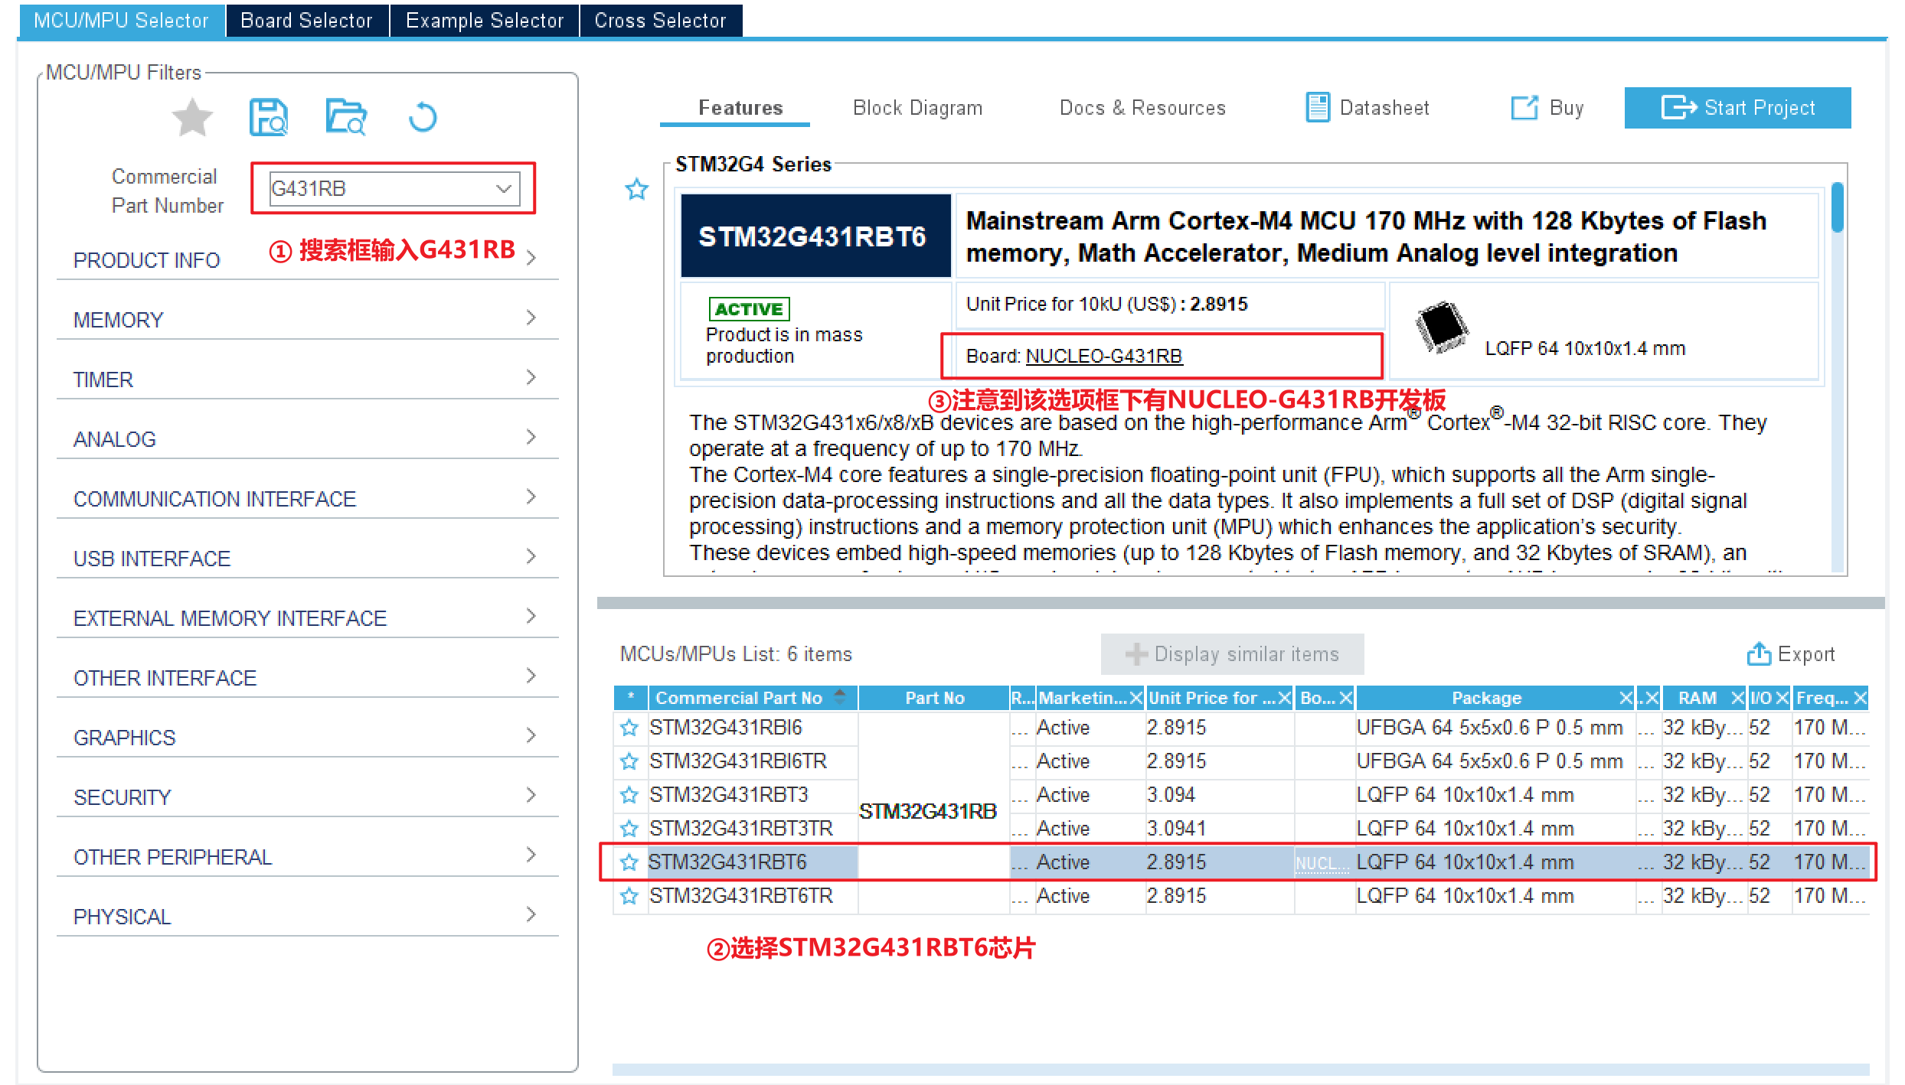Toggle favorite star for STM32G431RBT6 row

629,862
